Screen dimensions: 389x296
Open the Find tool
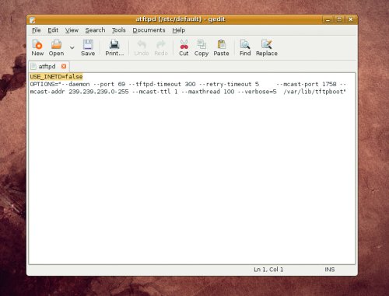click(245, 47)
